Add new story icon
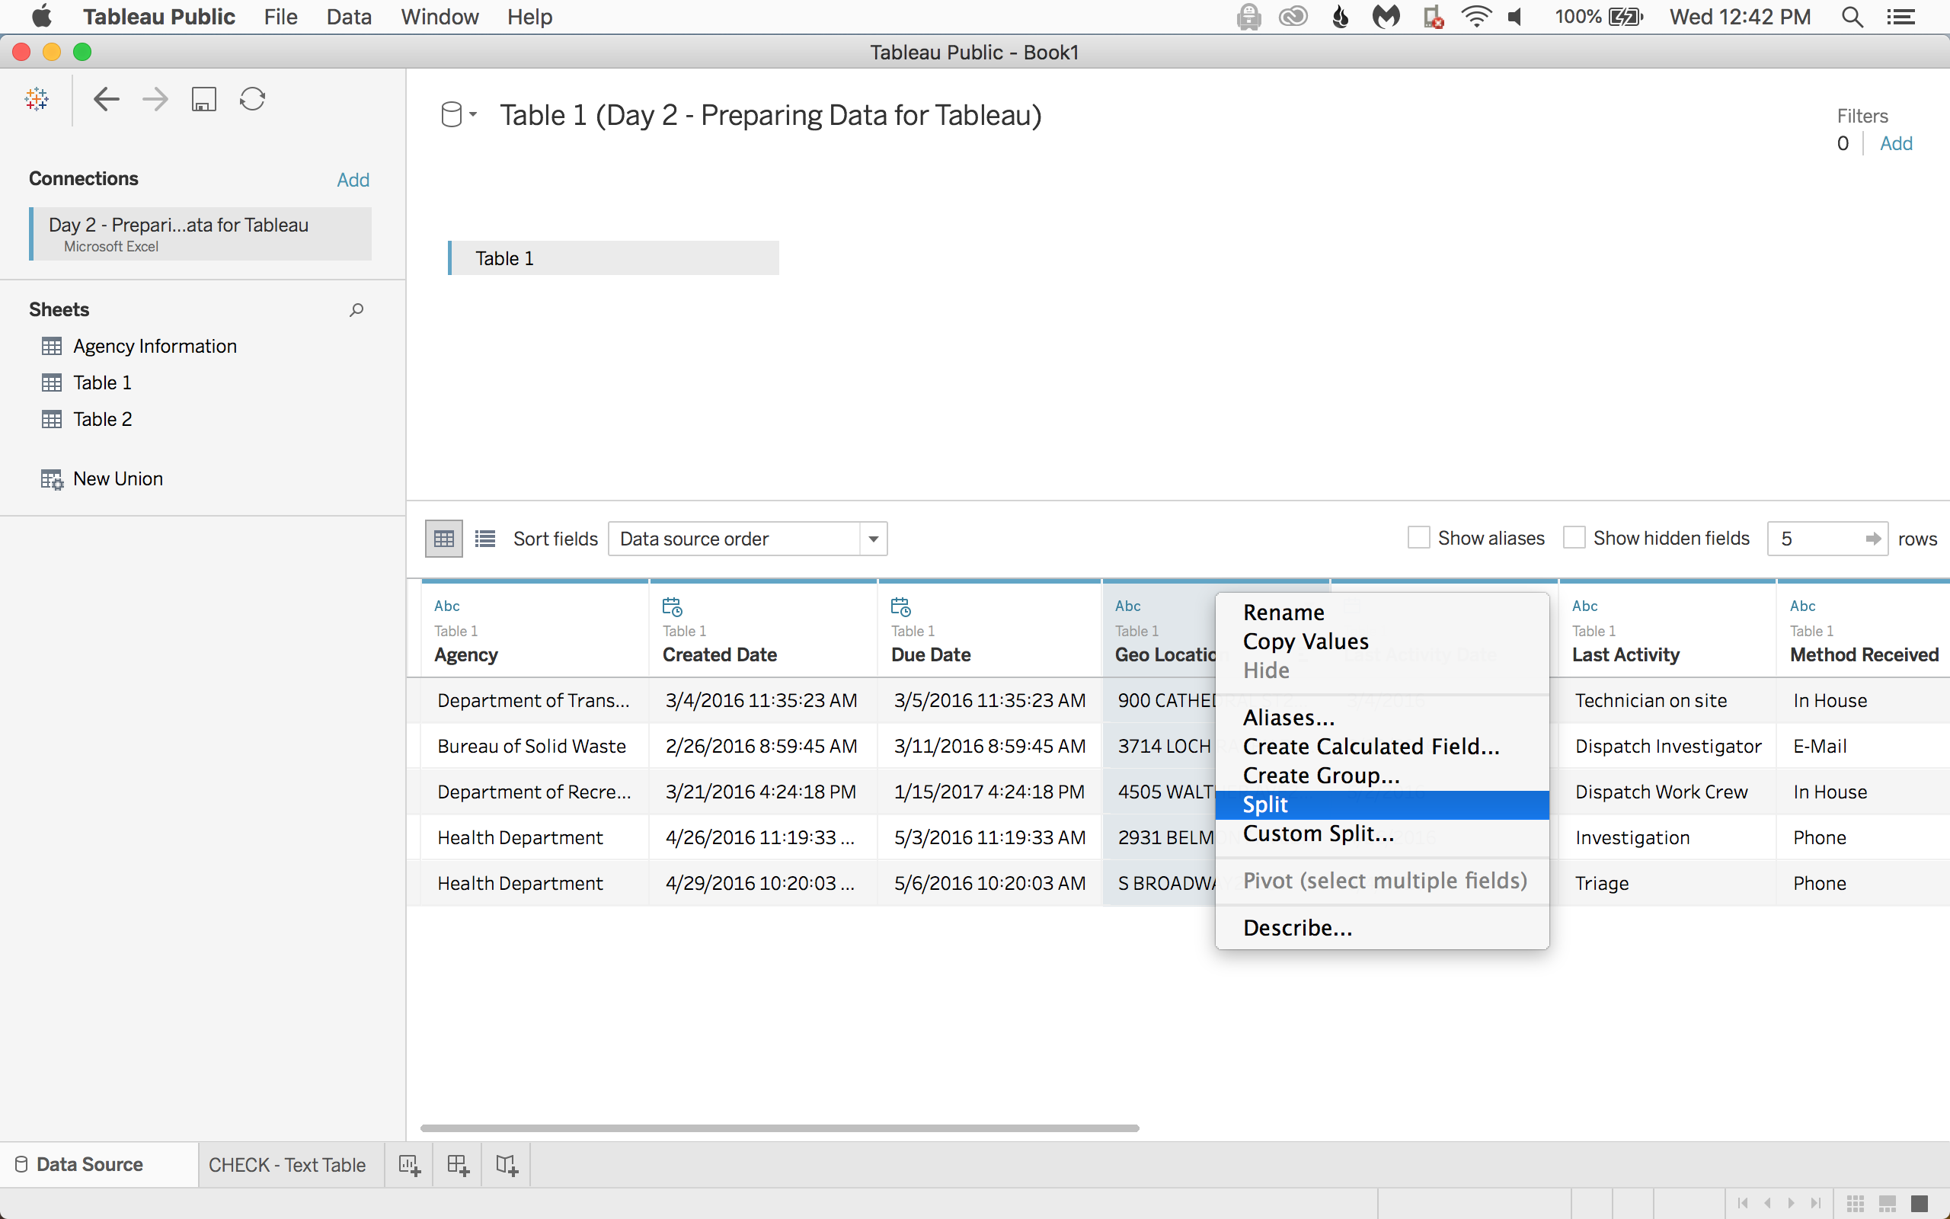Screen dimensions: 1950x1219 (x=507, y=1165)
